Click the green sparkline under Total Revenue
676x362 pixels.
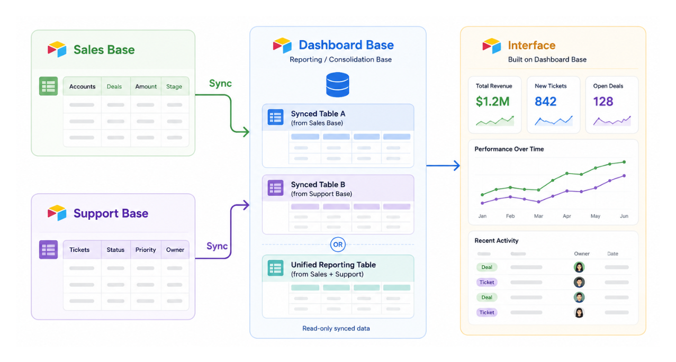pyautogui.click(x=495, y=121)
